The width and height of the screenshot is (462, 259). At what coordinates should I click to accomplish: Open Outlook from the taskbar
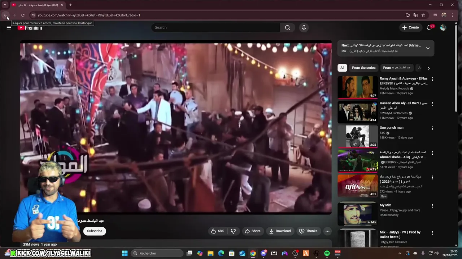coord(242,253)
